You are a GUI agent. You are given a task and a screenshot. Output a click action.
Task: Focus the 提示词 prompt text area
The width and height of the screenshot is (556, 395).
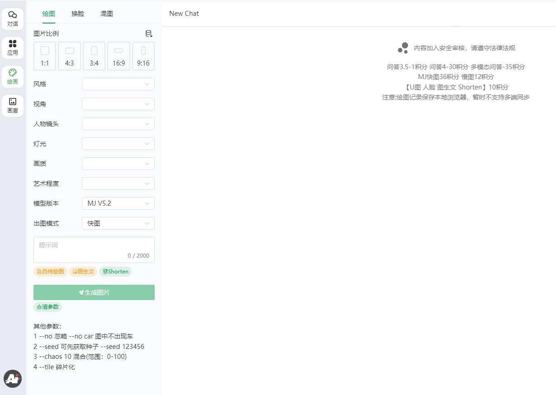pos(94,248)
